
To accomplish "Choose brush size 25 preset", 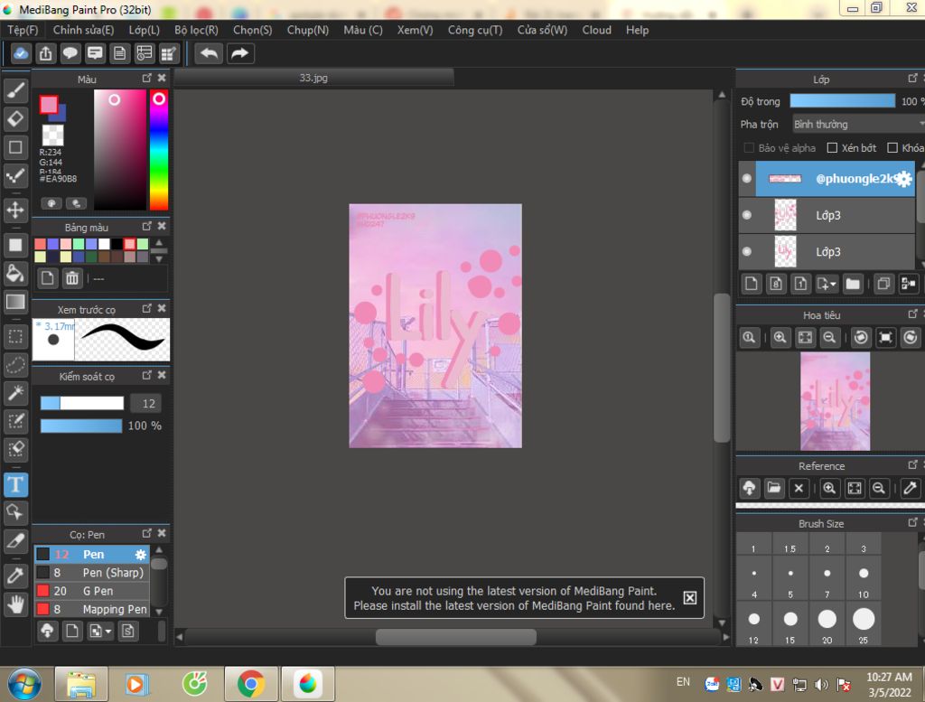I will click(x=863, y=624).
